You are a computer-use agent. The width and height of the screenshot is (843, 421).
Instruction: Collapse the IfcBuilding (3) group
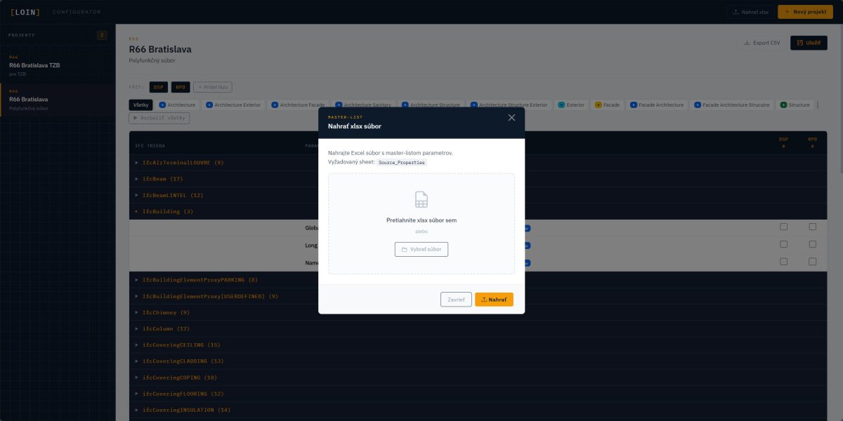tap(167, 211)
